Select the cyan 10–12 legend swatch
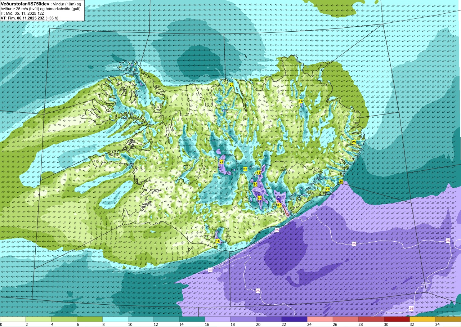The image size is (461, 327). [x=141, y=319]
